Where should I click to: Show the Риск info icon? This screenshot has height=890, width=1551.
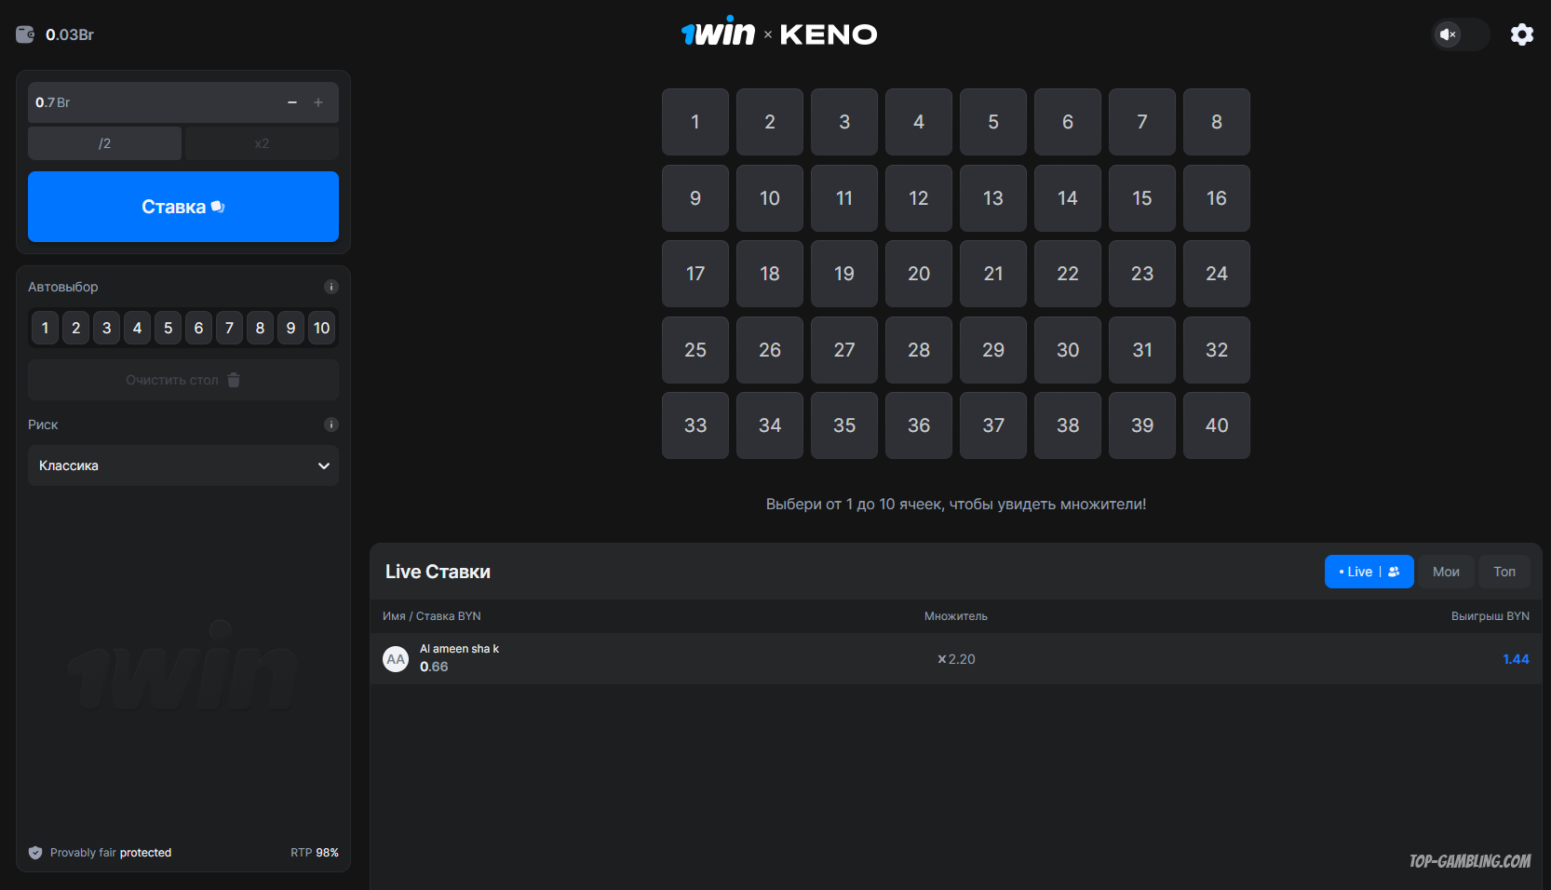click(x=331, y=425)
